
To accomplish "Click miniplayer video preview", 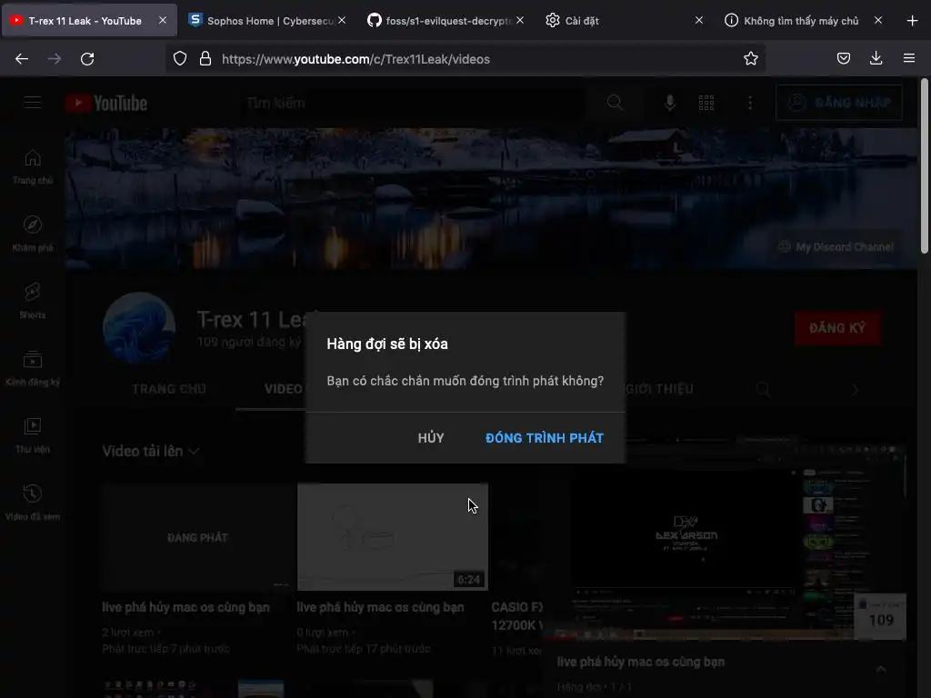I will pyautogui.click(x=724, y=540).
